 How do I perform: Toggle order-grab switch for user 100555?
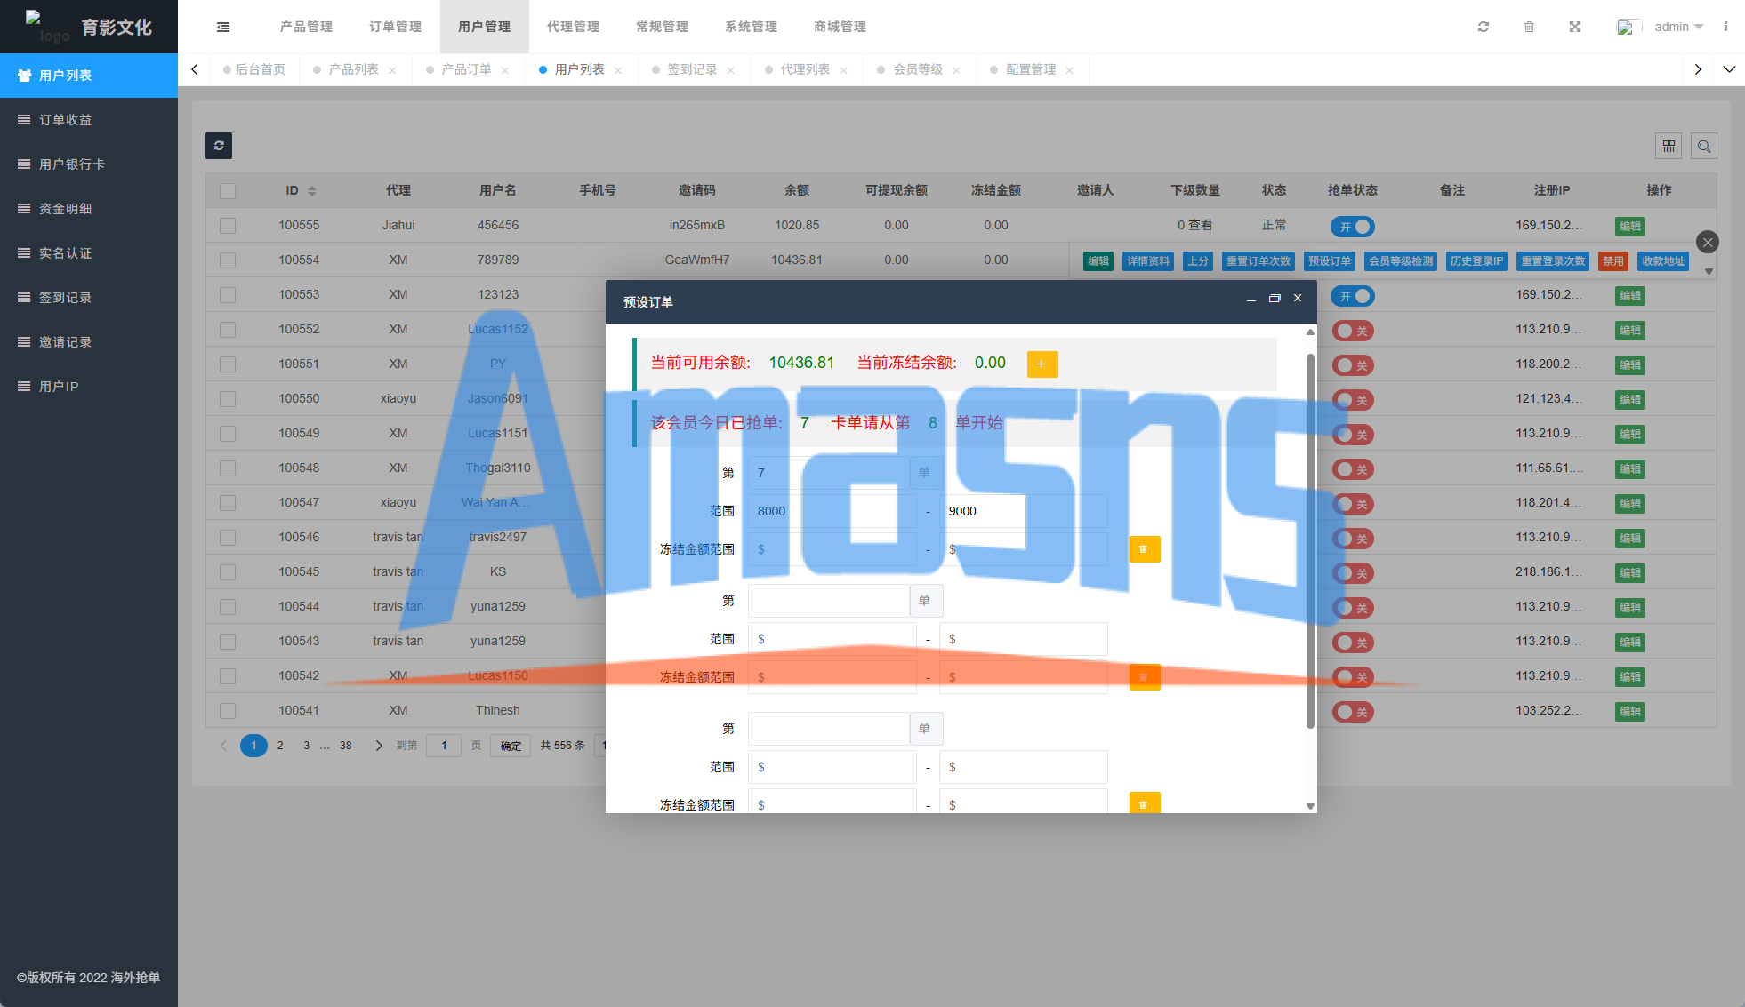tap(1352, 227)
